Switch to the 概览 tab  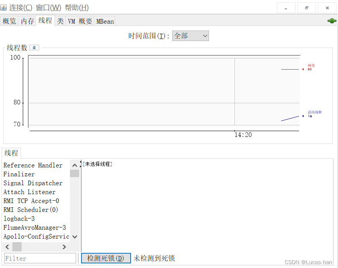point(9,21)
